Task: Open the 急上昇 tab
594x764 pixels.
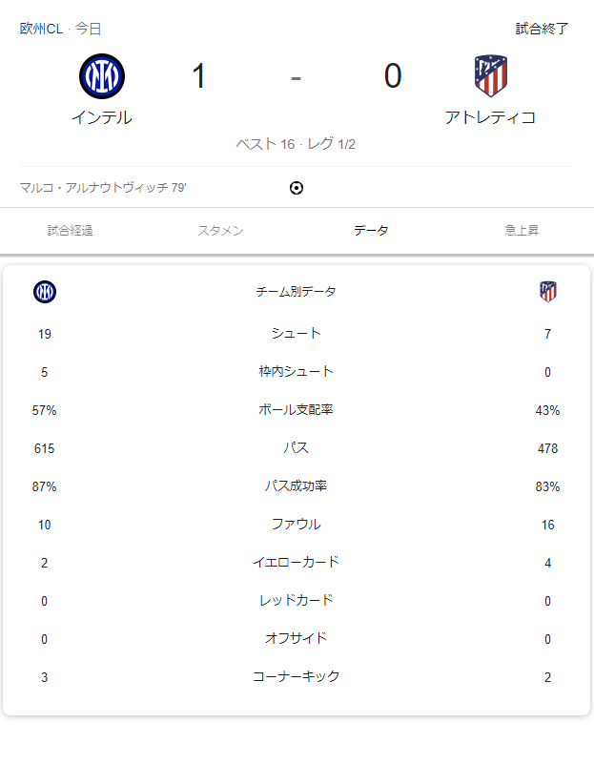Action: [x=522, y=231]
